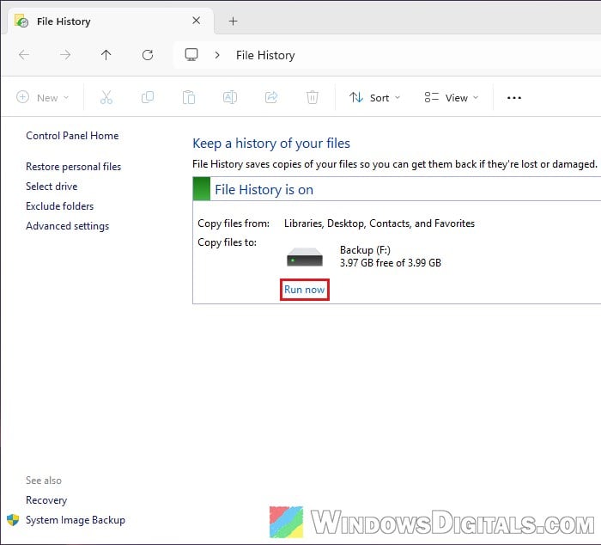Open the View dropdown
The height and width of the screenshot is (545, 601).
tap(451, 97)
